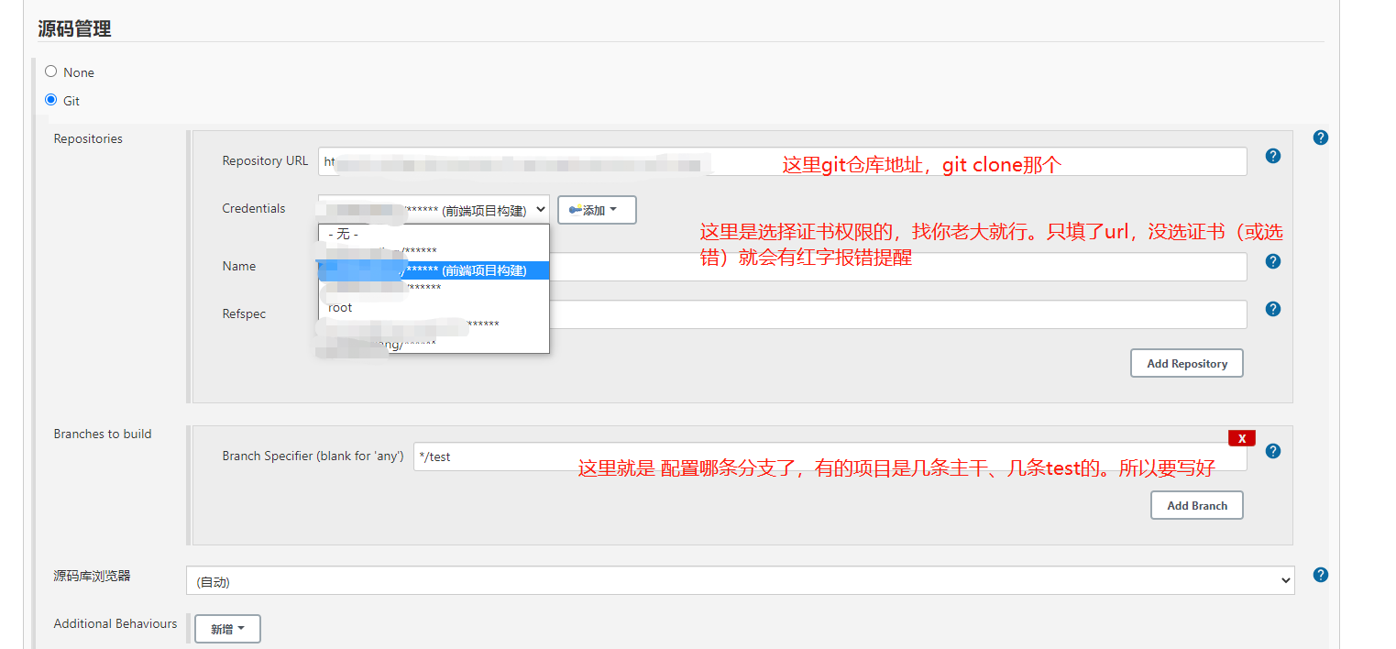Viewport: 1396px width, 649px height.
Task: Open help icon for 源码库浏览器
Action: pos(1320,575)
